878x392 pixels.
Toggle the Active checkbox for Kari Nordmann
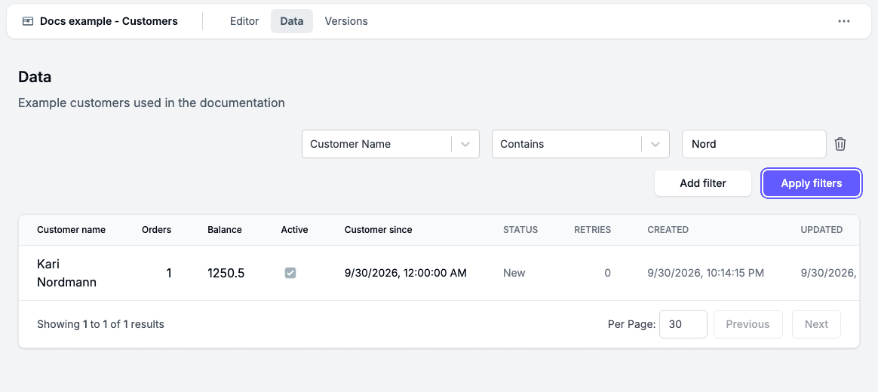click(x=290, y=273)
